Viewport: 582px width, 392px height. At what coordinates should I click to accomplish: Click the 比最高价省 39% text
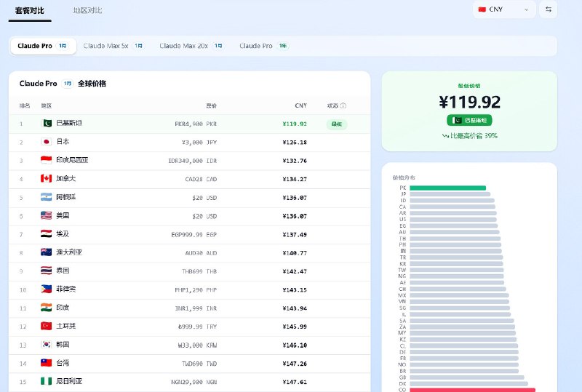pos(469,136)
